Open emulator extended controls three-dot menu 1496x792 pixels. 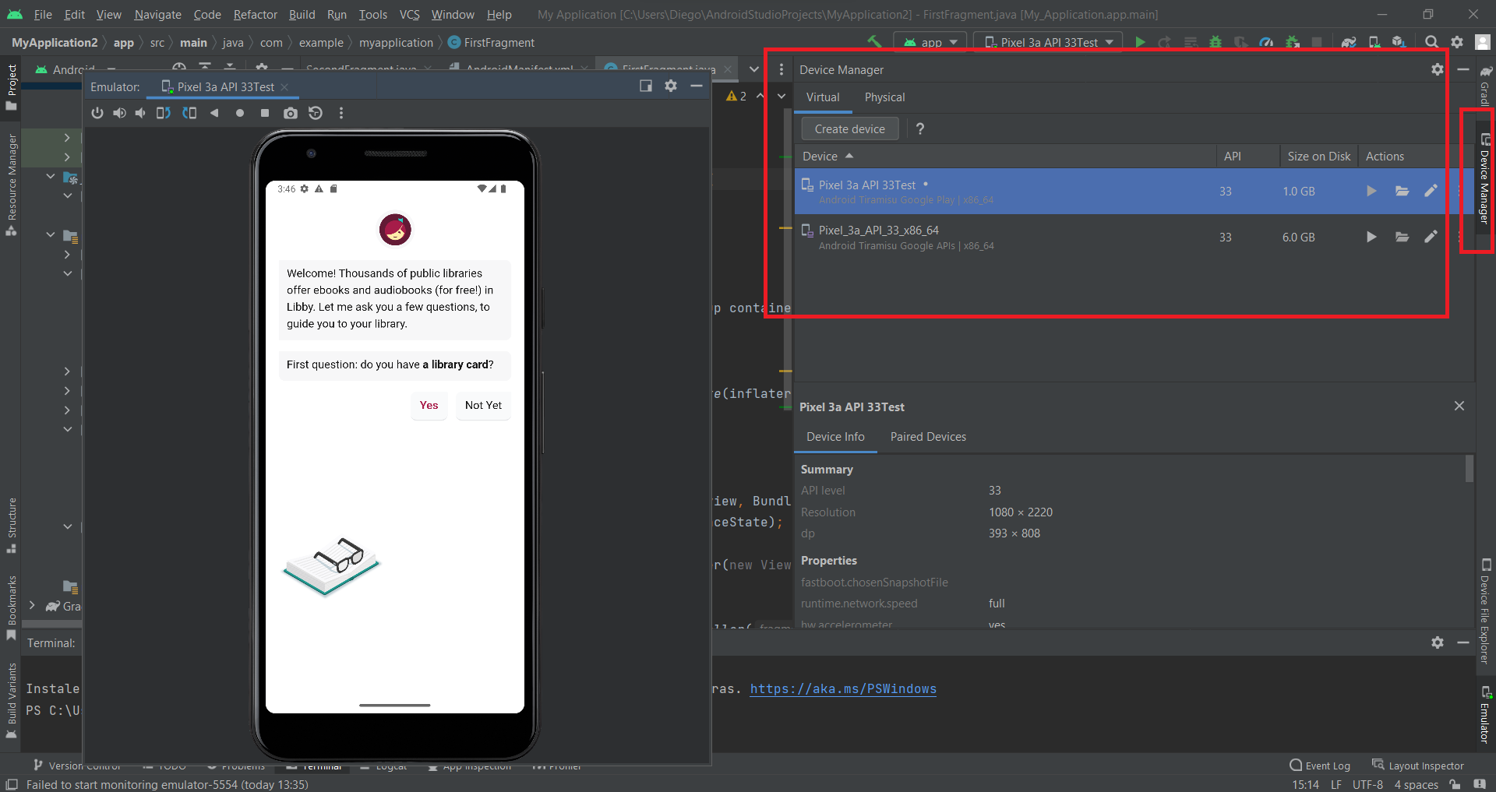tap(340, 113)
